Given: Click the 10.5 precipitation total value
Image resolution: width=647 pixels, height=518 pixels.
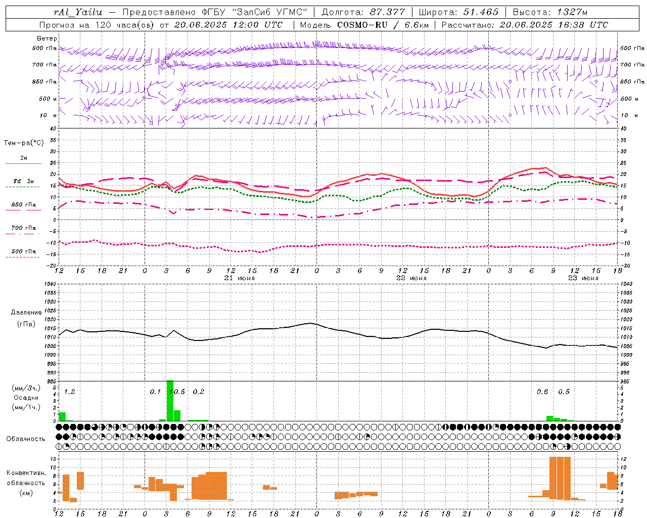Looking at the screenshot, I should tap(177, 392).
